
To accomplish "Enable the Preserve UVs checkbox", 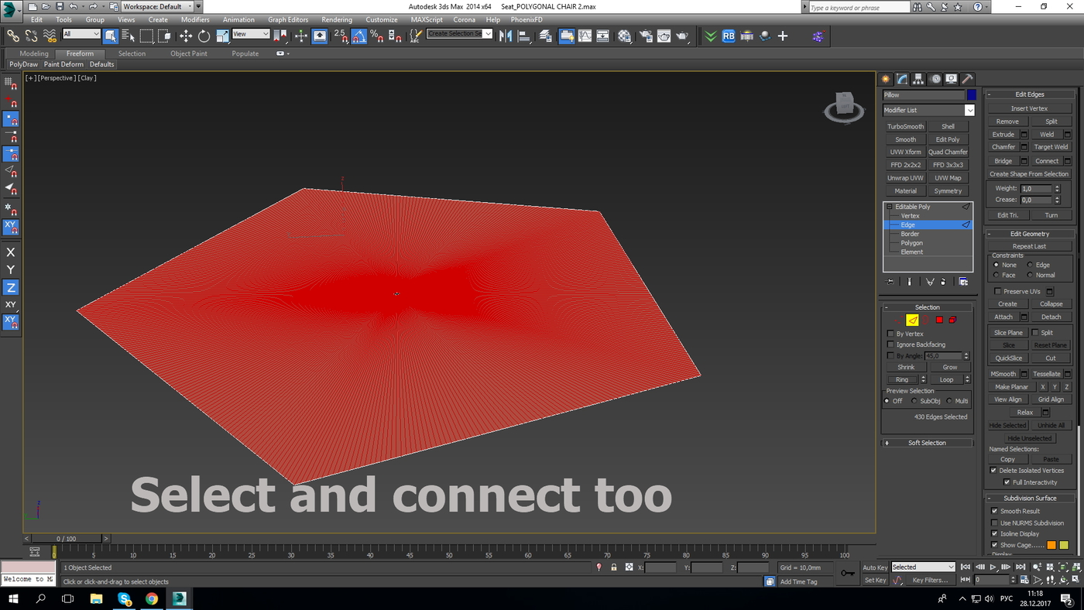I will [x=998, y=291].
